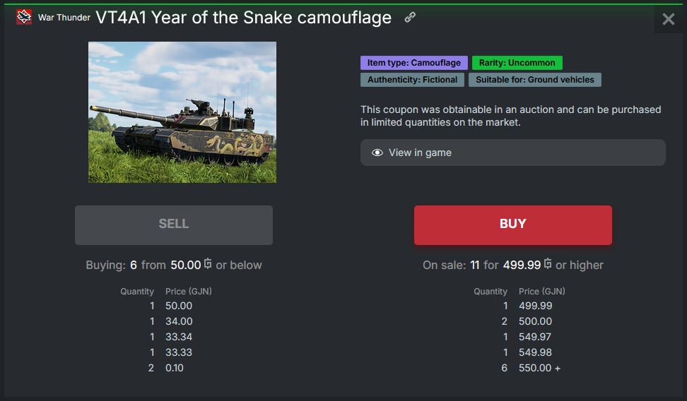Select the Suitable for: Ground vehicles tag

(535, 80)
